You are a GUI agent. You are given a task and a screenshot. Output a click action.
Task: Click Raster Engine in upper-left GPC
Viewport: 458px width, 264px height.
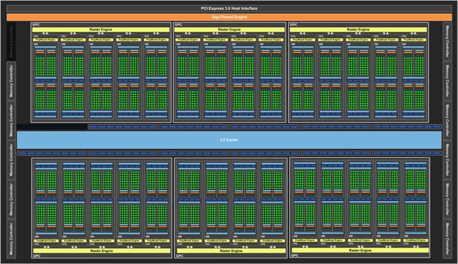point(101,30)
